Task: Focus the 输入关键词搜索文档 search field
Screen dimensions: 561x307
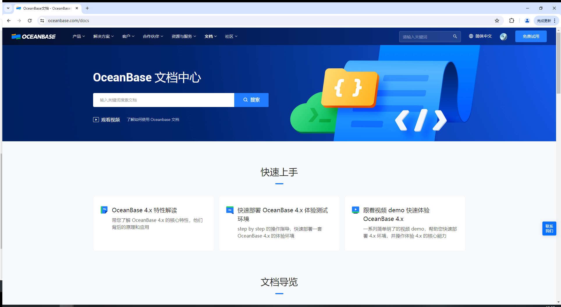Action: [x=164, y=100]
